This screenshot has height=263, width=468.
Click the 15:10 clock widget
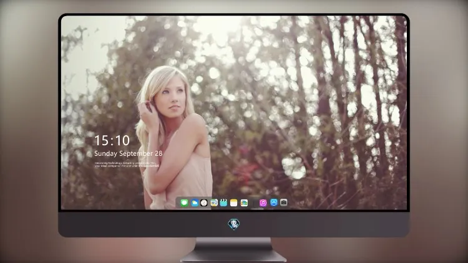click(x=112, y=140)
